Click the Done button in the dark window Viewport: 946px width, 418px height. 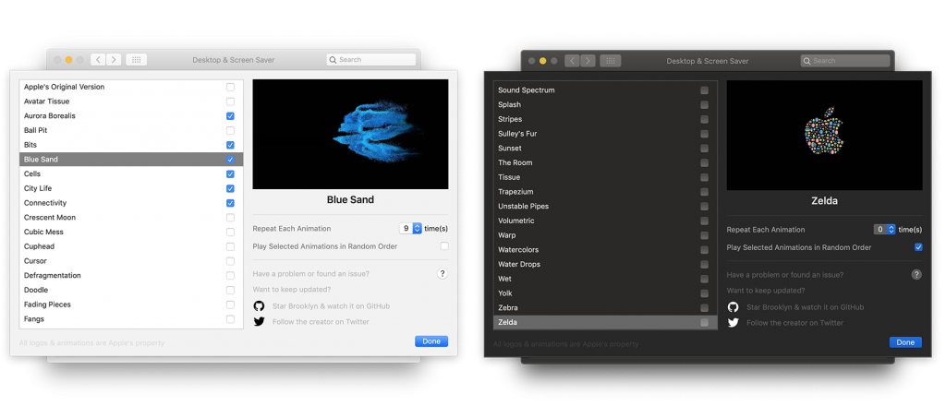(x=905, y=342)
